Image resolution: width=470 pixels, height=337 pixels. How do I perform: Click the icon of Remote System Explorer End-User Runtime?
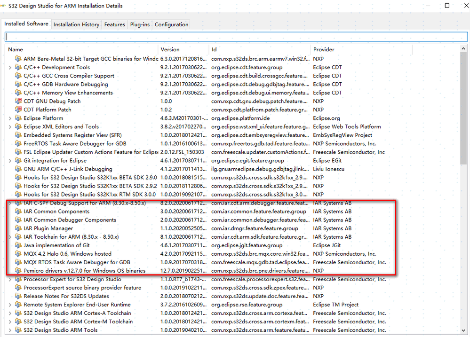[18, 305]
